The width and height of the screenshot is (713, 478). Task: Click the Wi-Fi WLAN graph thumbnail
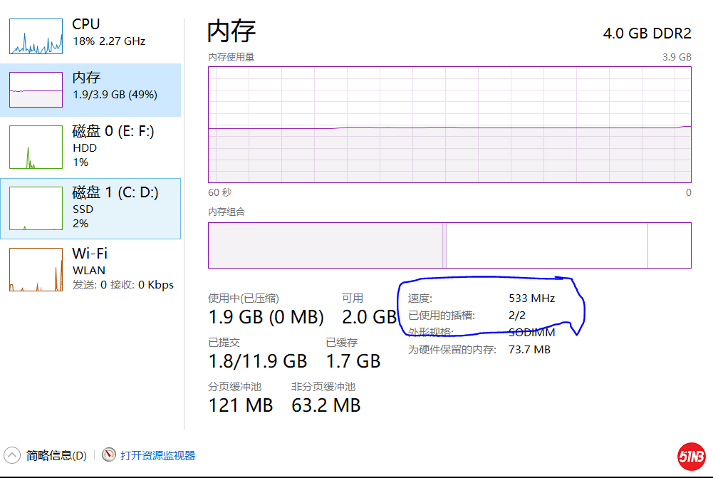coord(36,270)
